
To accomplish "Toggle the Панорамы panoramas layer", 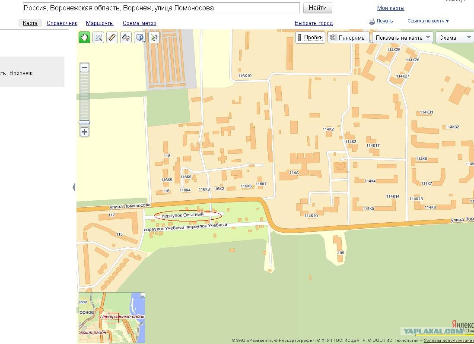I will coord(349,38).
